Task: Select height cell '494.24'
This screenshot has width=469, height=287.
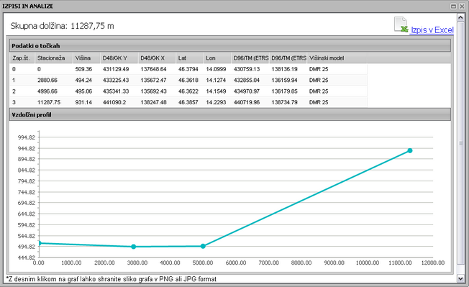Action: point(83,80)
